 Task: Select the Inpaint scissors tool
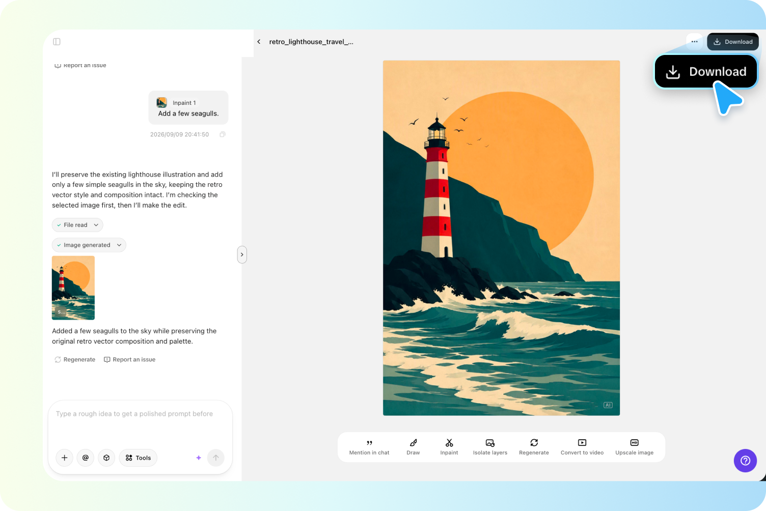[449, 447]
